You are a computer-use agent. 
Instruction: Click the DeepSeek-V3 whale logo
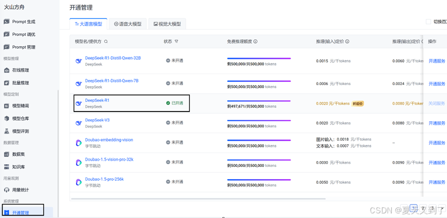pos(79,123)
